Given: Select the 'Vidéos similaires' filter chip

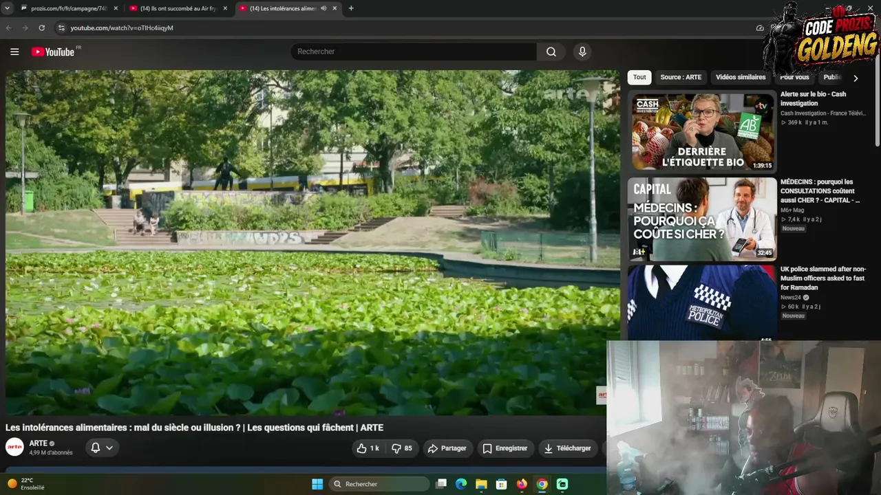Looking at the screenshot, I should [x=741, y=78].
